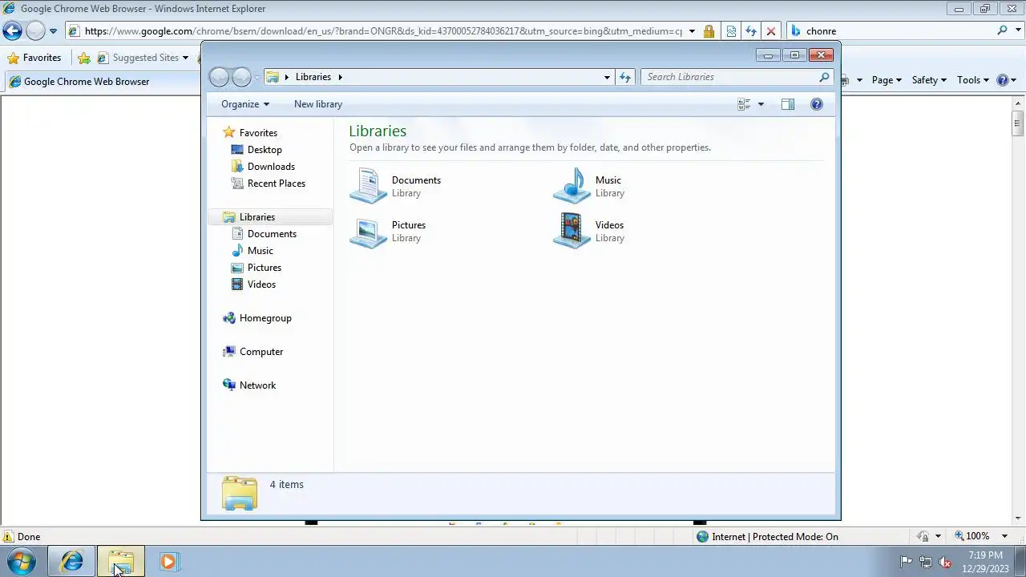Click the Explorer forward navigation arrow
Screen dimensions: 1026x577
pos(241,77)
